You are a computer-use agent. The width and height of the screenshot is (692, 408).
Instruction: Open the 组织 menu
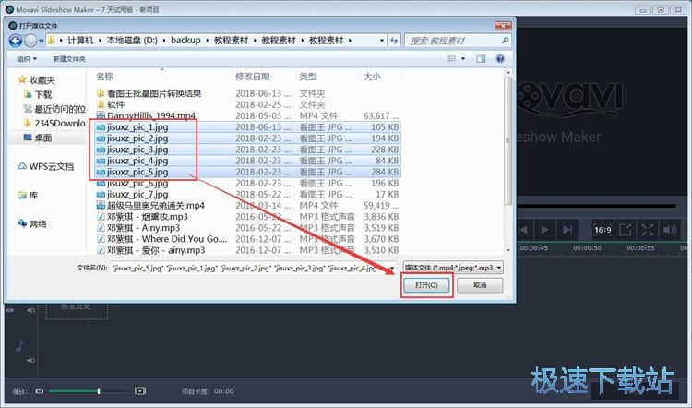27,59
